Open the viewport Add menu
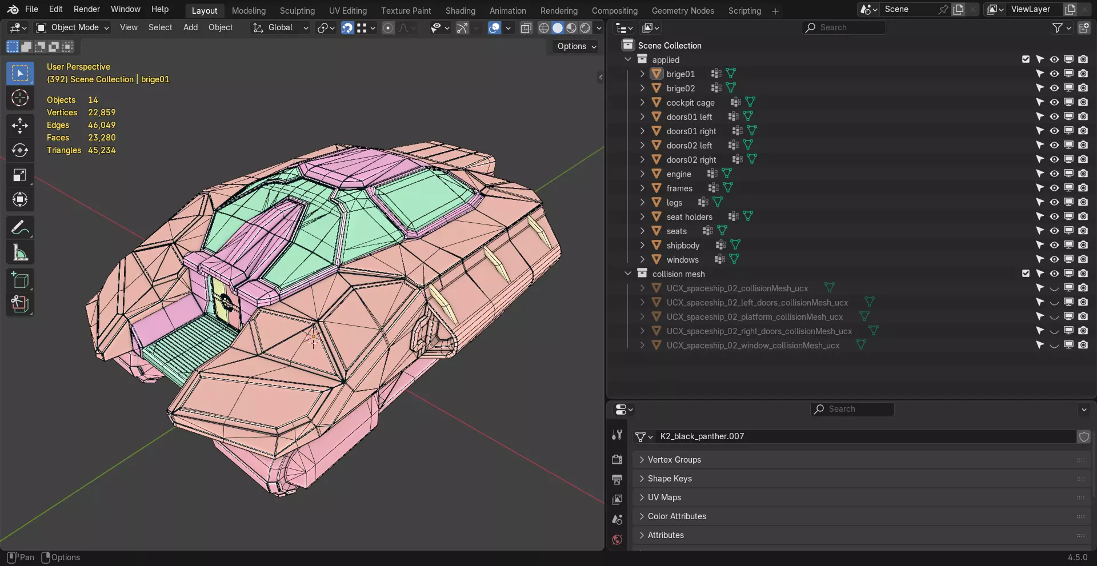Viewport: 1097px width, 566px height. coord(190,27)
